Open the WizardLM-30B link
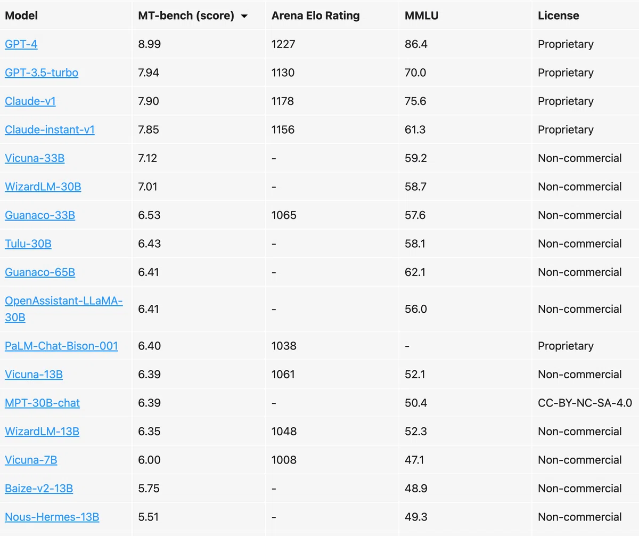 click(x=43, y=186)
